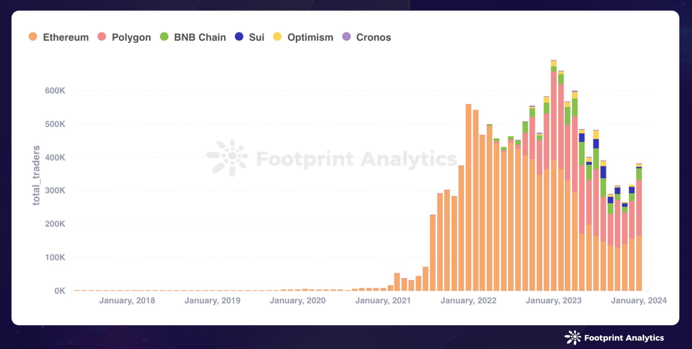Click the January, 2022 axis label
Screen dimensions: 692x349
468,300
